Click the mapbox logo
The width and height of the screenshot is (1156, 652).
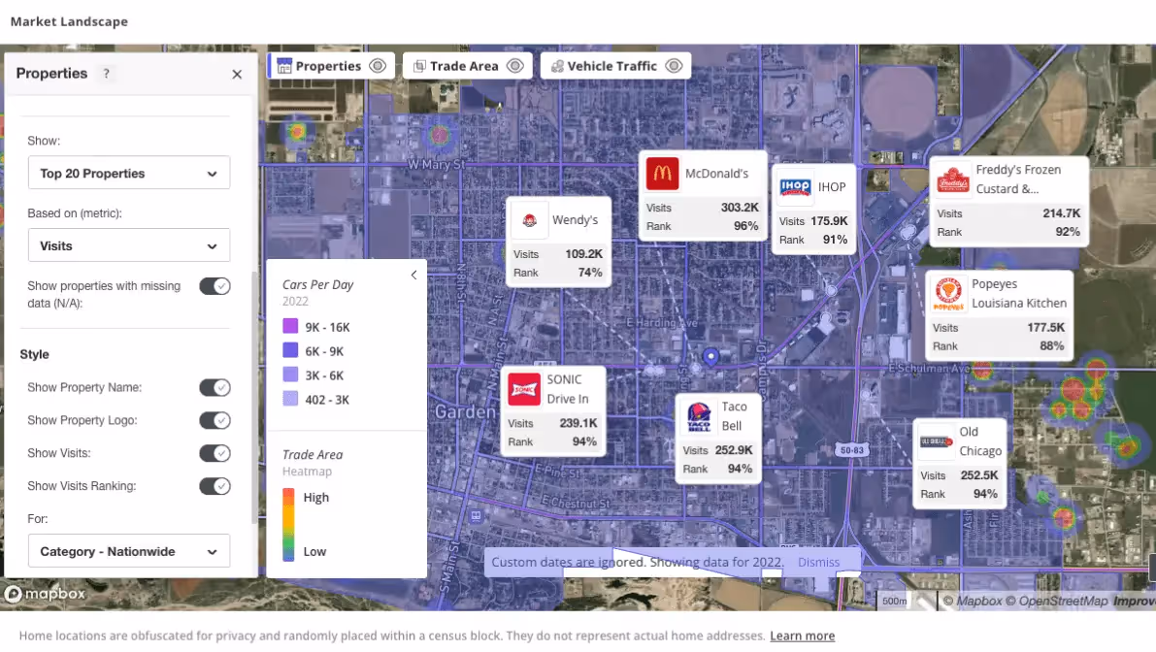(45, 593)
